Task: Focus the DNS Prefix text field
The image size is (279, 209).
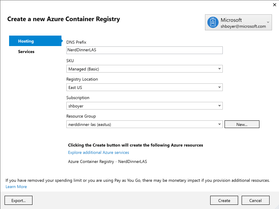Action: tap(145, 50)
